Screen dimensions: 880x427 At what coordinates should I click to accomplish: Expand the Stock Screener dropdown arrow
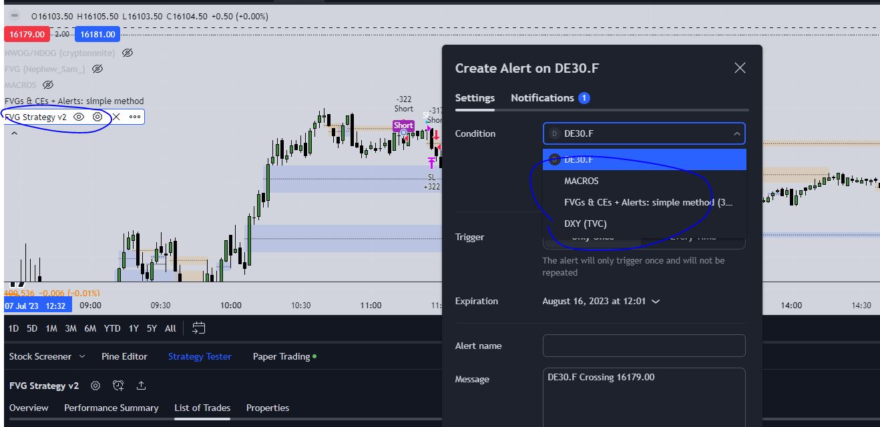coord(82,356)
